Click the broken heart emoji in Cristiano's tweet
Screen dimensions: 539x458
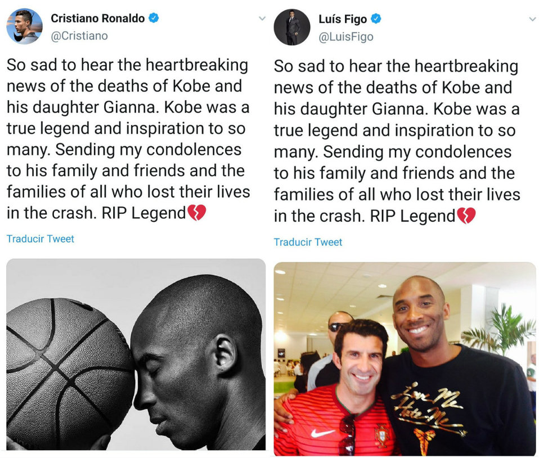point(196,213)
